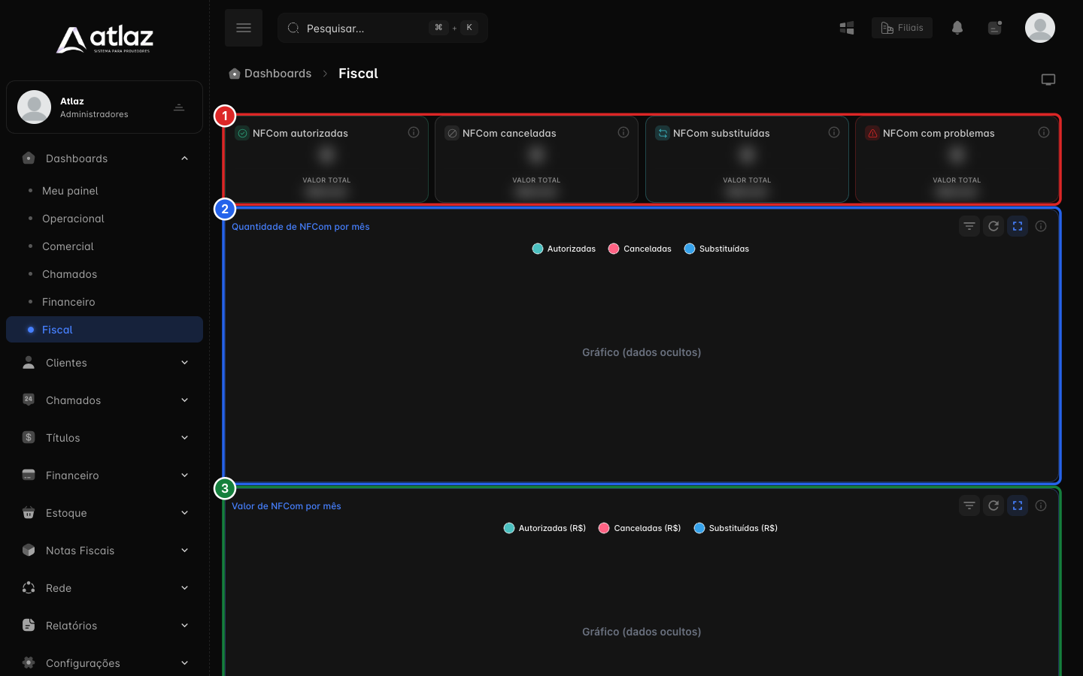Toggle Autorizadas (R$) series in value legend
The width and height of the screenshot is (1083, 676).
(x=545, y=528)
